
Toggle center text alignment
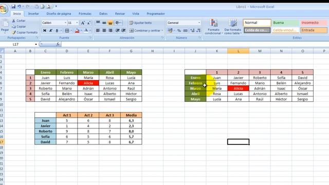pos(104,30)
